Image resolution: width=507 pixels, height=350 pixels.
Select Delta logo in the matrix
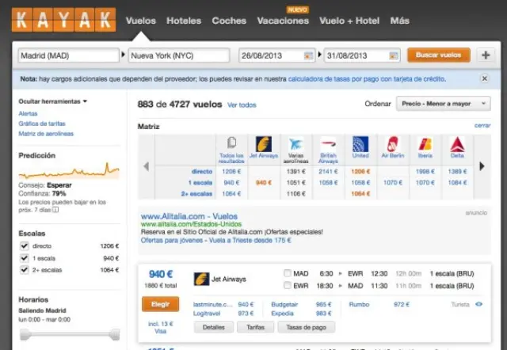[457, 144]
